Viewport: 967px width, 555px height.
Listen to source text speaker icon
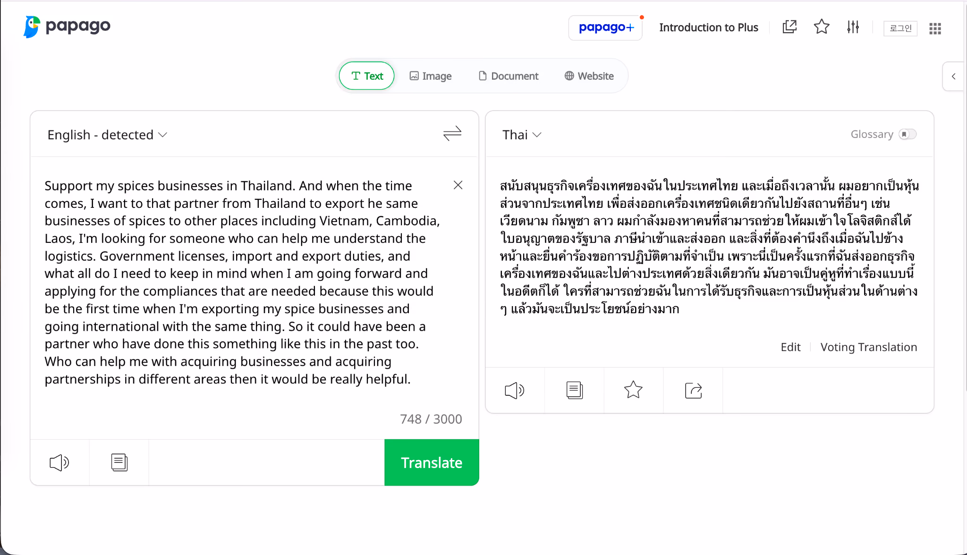(x=59, y=462)
